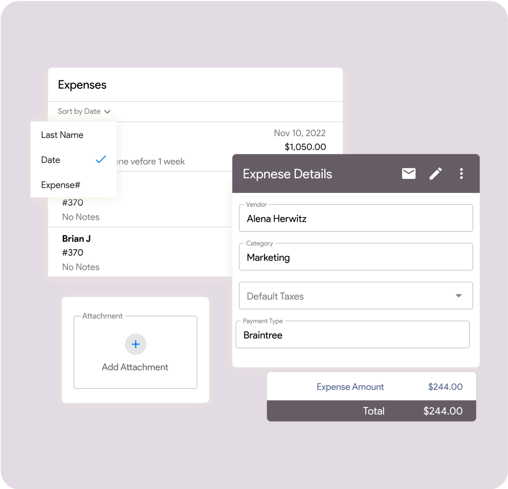
Task: Click the Add Attachment plus icon
Action: [x=135, y=344]
